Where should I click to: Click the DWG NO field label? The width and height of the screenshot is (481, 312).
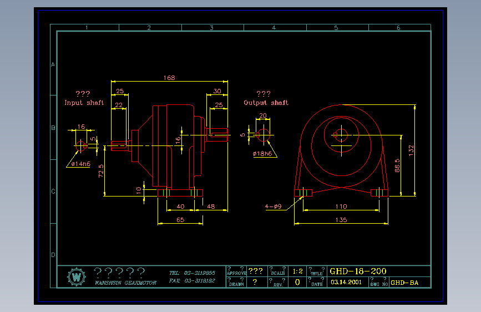tap(379, 284)
